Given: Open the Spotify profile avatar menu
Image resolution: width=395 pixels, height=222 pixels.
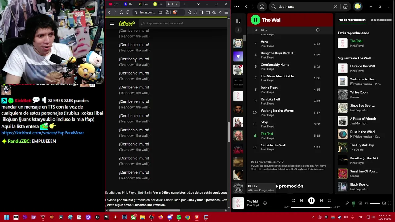Looking at the screenshot, I should pos(358,6).
